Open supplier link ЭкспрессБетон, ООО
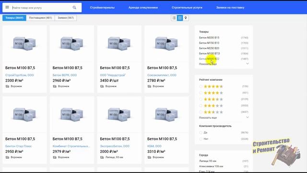Image resolution: width=307 pixels, height=173 pixels. tap(115, 146)
